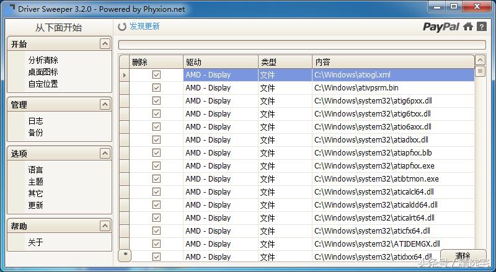Click the row arrow indicator beside atiogl.xml

(x=125, y=75)
